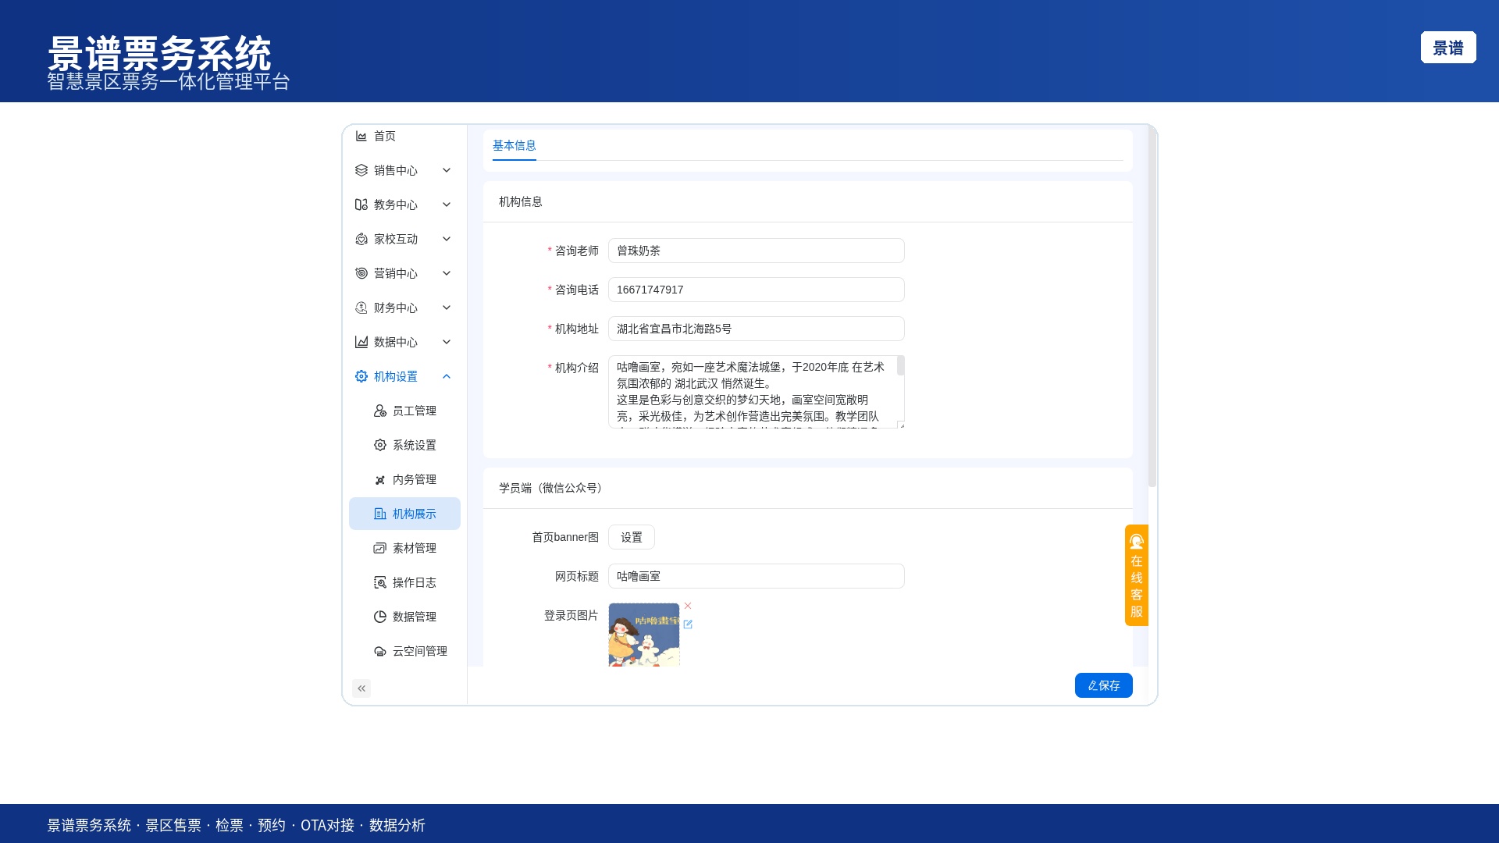Click the 机构展示 building icon
Image resolution: width=1499 pixels, height=843 pixels.
(x=379, y=514)
